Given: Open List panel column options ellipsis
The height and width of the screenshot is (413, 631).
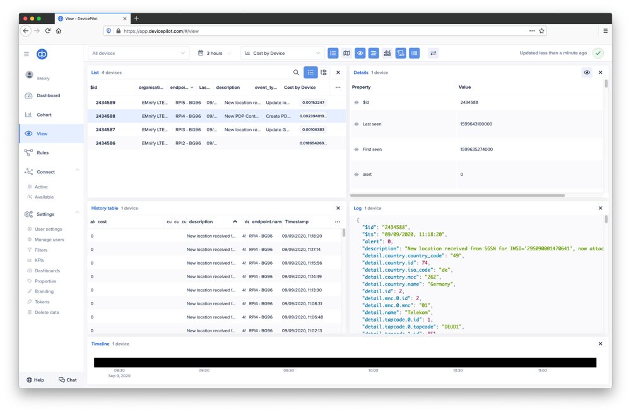Looking at the screenshot, I should [338, 87].
